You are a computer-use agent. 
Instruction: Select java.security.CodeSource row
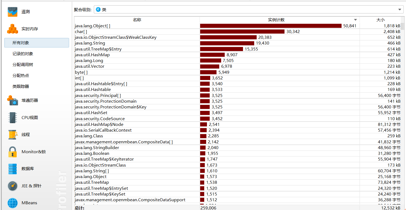pos(238,119)
